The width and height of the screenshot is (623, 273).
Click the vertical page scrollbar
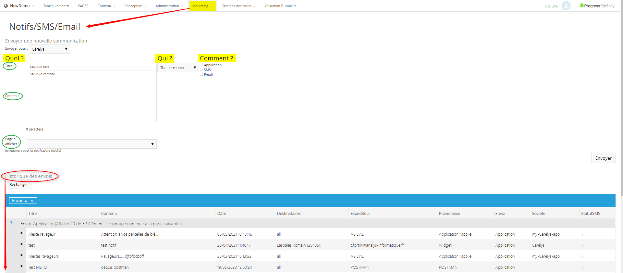coord(621,97)
